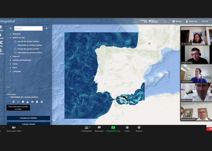Click the zoom-to-layer extent icon
212x151 pixels.
click(x=18, y=102)
